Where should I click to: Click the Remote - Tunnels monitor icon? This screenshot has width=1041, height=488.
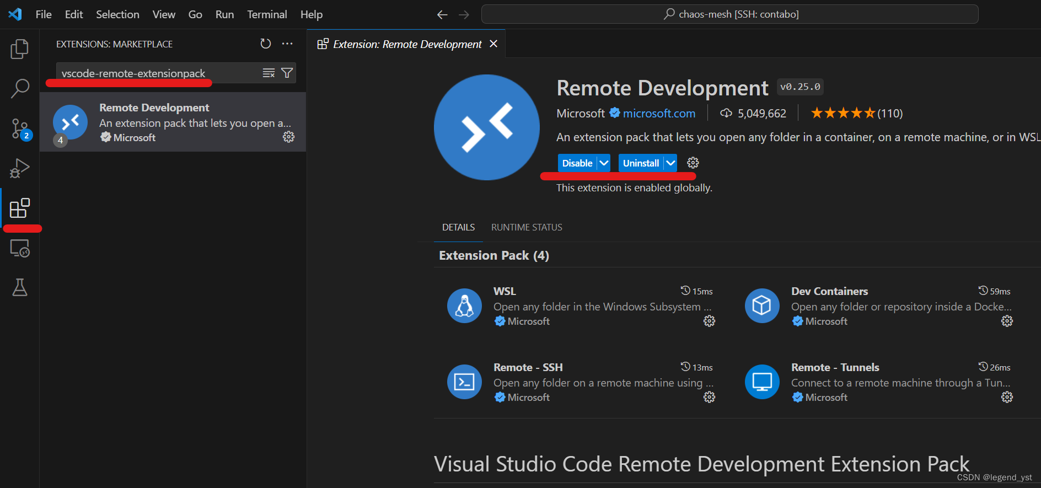[x=762, y=382]
